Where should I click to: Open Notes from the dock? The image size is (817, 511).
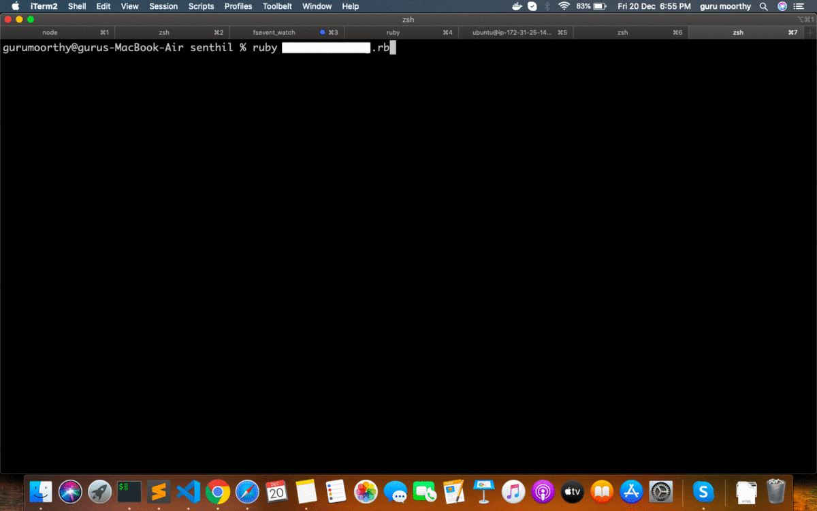[306, 491]
